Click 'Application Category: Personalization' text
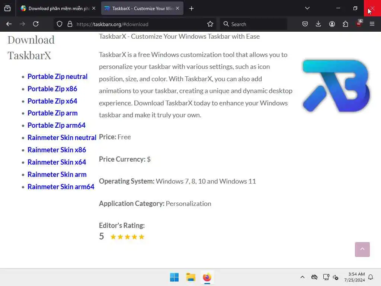Viewport: 381px width, 286px height. click(155, 204)
